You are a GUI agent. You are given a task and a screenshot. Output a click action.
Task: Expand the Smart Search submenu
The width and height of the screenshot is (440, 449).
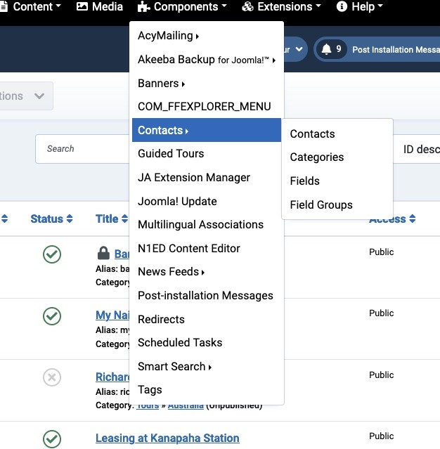coord(175,367)
